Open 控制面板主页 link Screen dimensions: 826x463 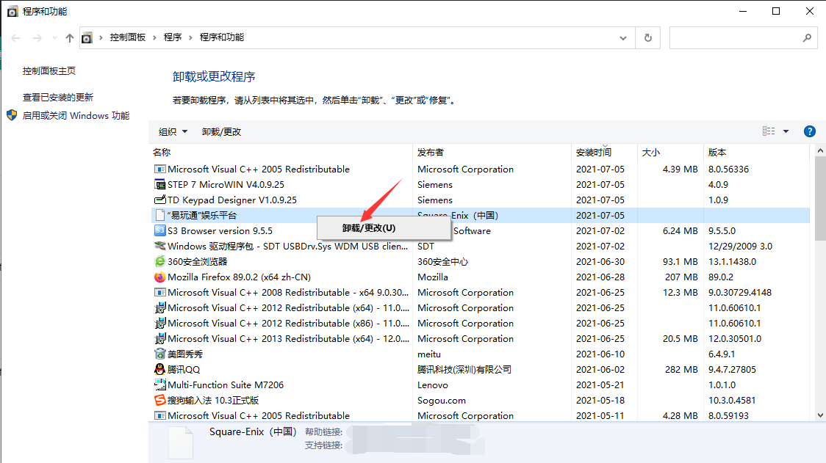click(x=49, y=70)
